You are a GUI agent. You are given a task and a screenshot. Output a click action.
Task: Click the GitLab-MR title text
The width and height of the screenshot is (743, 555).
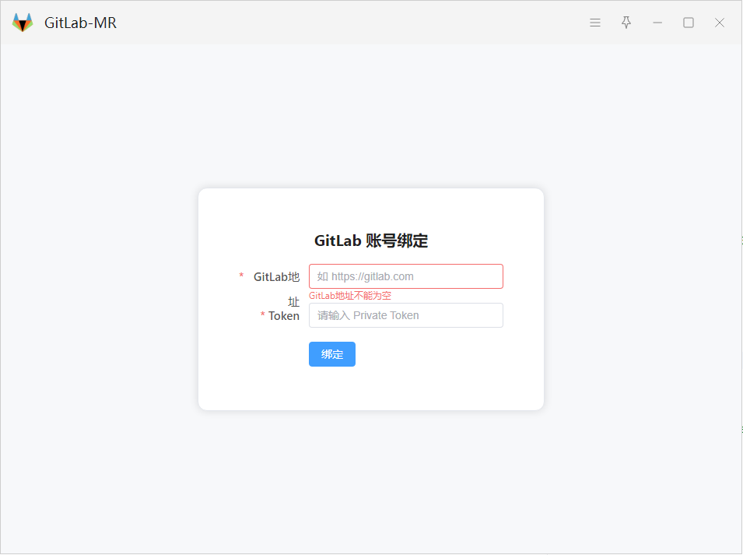click(81, 23)
